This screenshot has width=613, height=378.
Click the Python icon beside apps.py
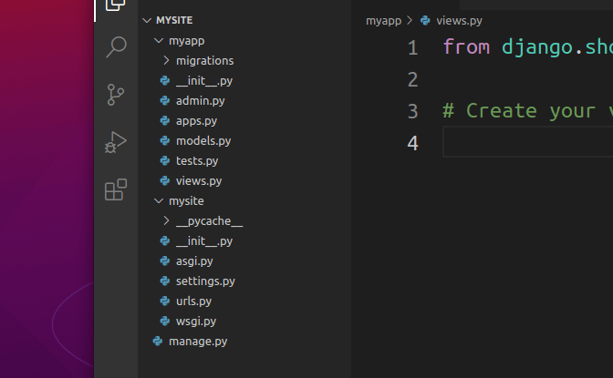coord(165,120)
